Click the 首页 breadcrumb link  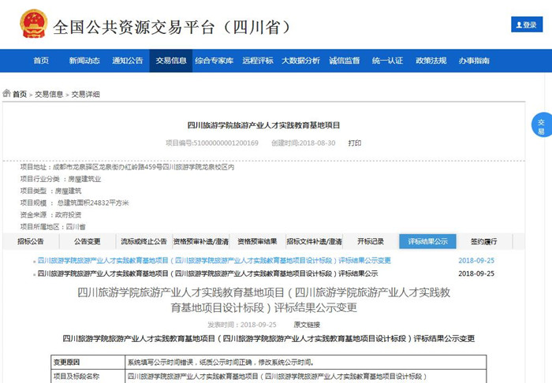coord(20,95)
